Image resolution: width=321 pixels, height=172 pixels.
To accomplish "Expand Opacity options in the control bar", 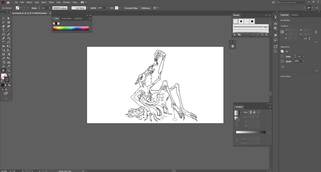I will pyautogui.click(x=107, y=8).
